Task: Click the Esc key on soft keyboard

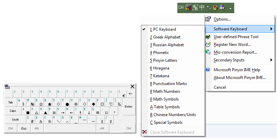Action: (x=24, y=129)
